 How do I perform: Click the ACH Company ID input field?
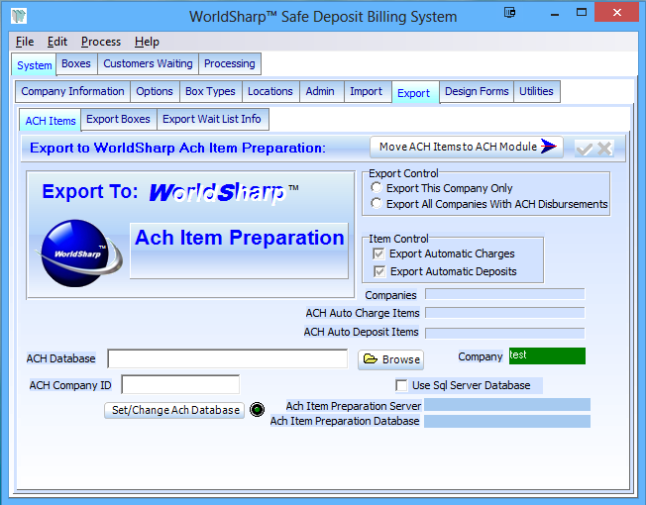(180, 384)
